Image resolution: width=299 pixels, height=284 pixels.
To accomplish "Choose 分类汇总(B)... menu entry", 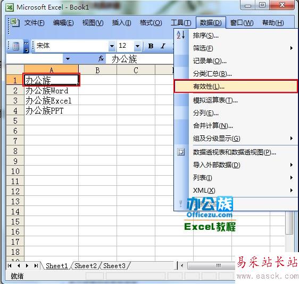I will coord(236,74).
